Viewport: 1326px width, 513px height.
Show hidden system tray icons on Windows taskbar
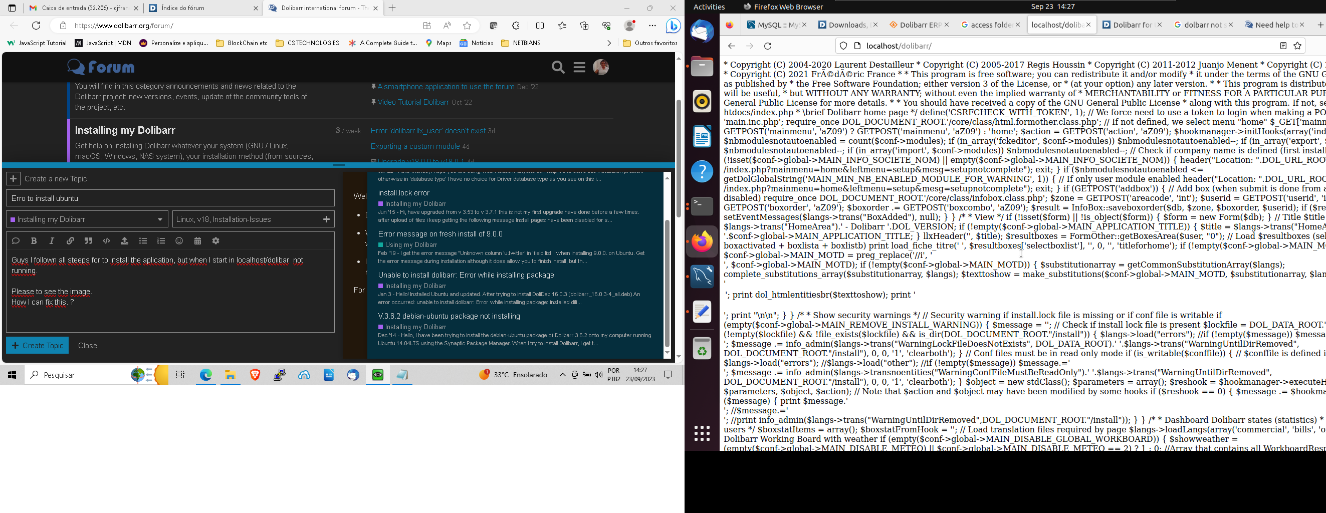click(563, 375)
